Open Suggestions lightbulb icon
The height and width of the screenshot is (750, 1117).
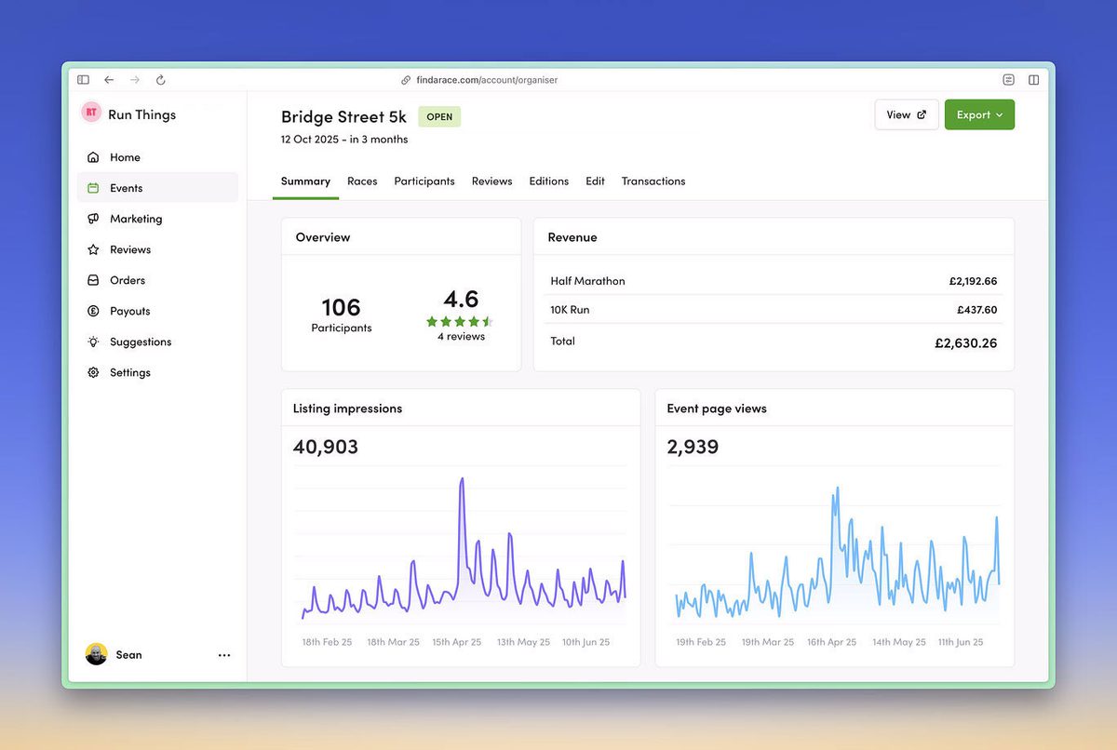[93, 342]
